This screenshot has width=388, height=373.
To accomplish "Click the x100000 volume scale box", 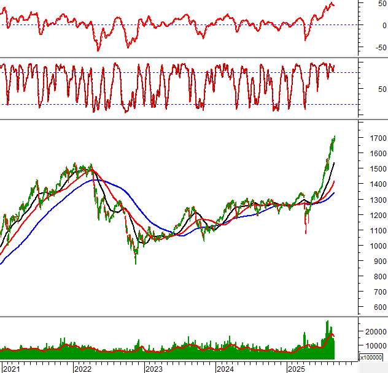I will pyautogui.click(x=371, y=357).
